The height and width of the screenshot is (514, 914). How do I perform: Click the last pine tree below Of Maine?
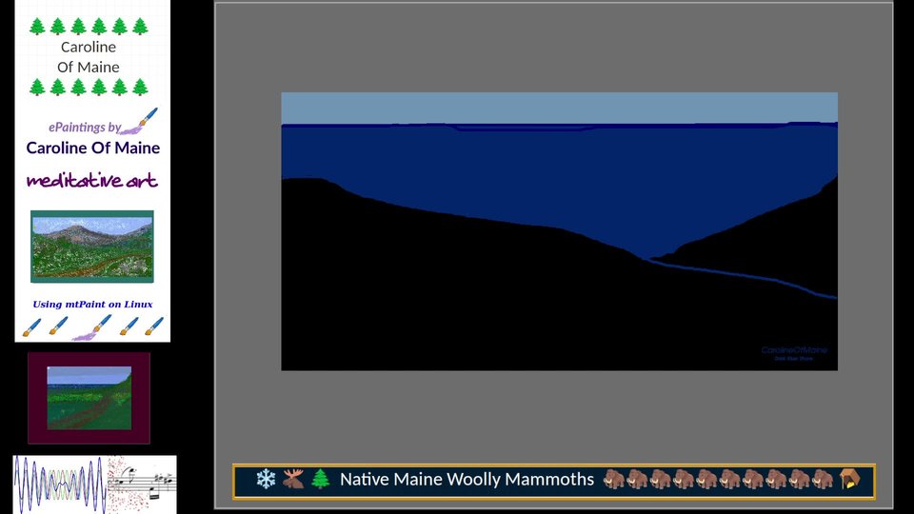click(140, 88)
